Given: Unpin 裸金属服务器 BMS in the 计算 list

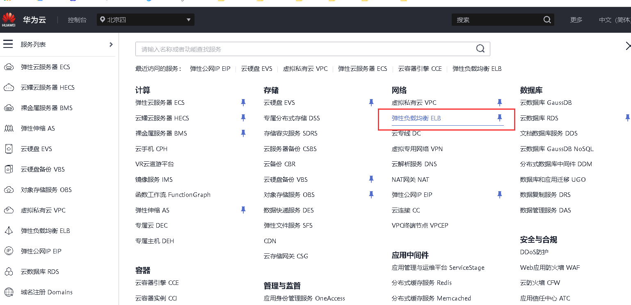Looking at the screenshot, I should click(x=243, y=133).
